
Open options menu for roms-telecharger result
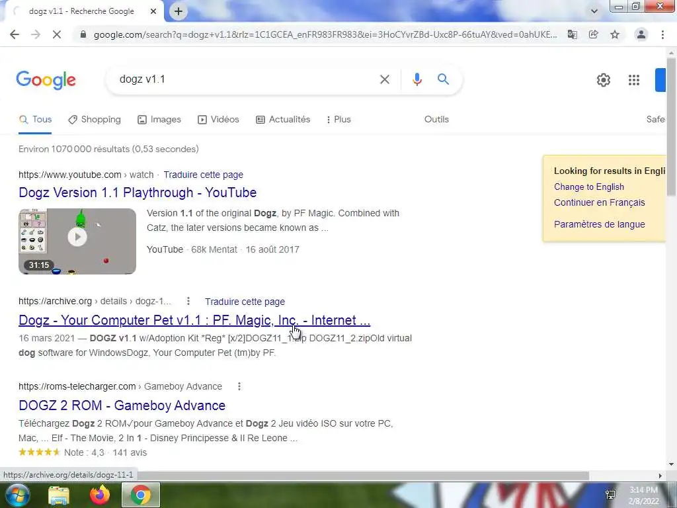239,386
